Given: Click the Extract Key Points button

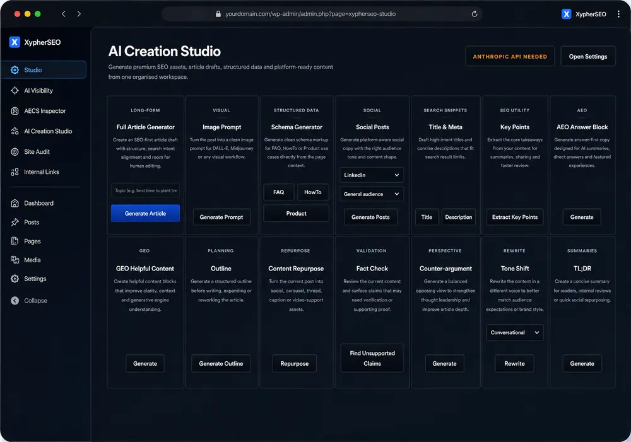Looking at the screenshot, I should pos(515,217).
